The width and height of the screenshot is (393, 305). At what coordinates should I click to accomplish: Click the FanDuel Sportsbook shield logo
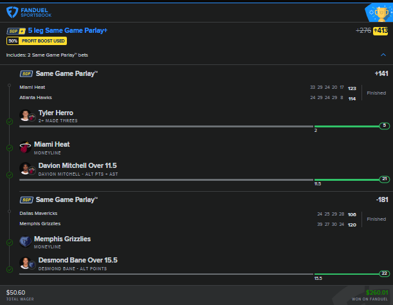(x=12, y=12)
